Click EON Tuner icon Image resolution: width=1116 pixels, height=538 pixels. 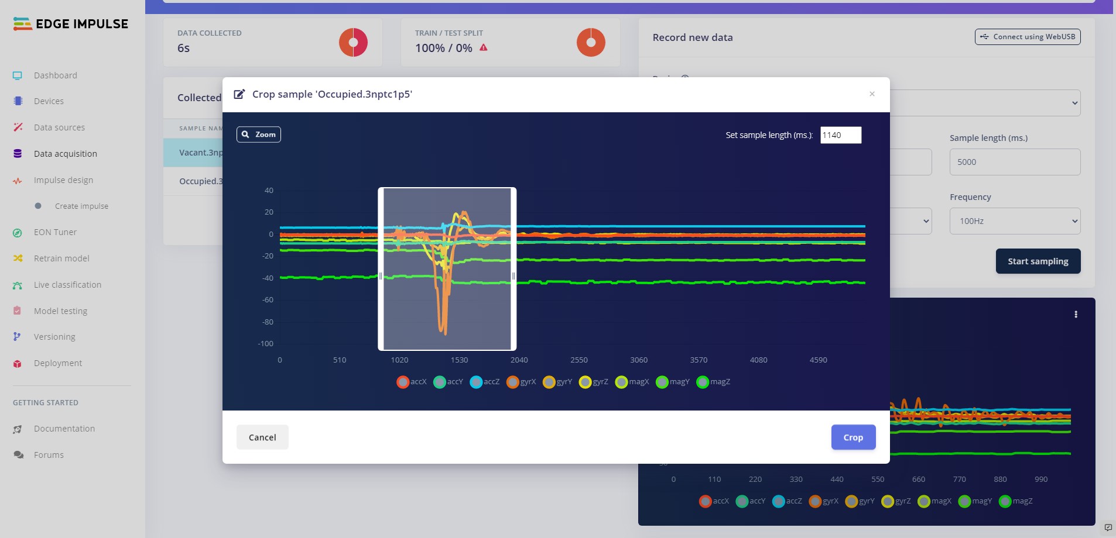(x=18, y=233)
